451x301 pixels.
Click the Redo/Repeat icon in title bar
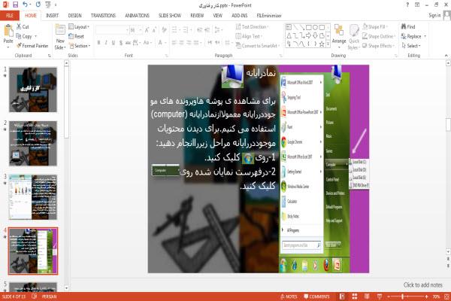pyautogui.click(x=38, y=5)
